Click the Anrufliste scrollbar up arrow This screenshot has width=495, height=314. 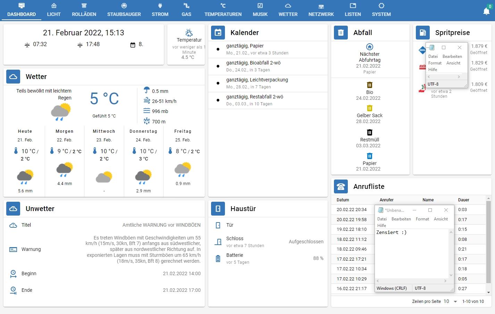[x=488, y=199]
